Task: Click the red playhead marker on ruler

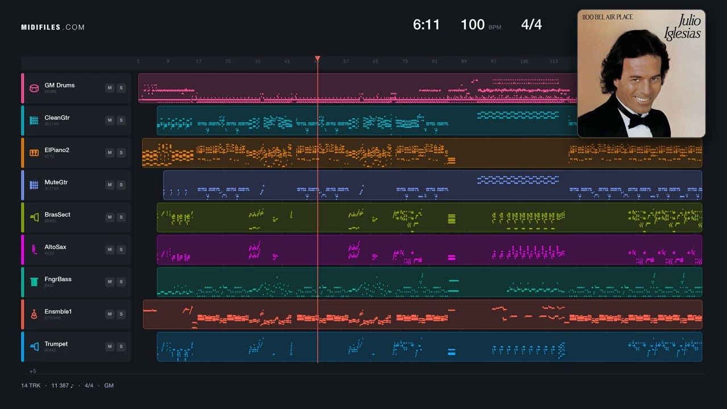Action: coord(317,59)
